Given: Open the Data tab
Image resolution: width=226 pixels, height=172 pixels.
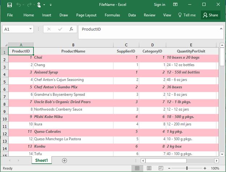Looking at the screenshot, I should [x=132, y=15].
